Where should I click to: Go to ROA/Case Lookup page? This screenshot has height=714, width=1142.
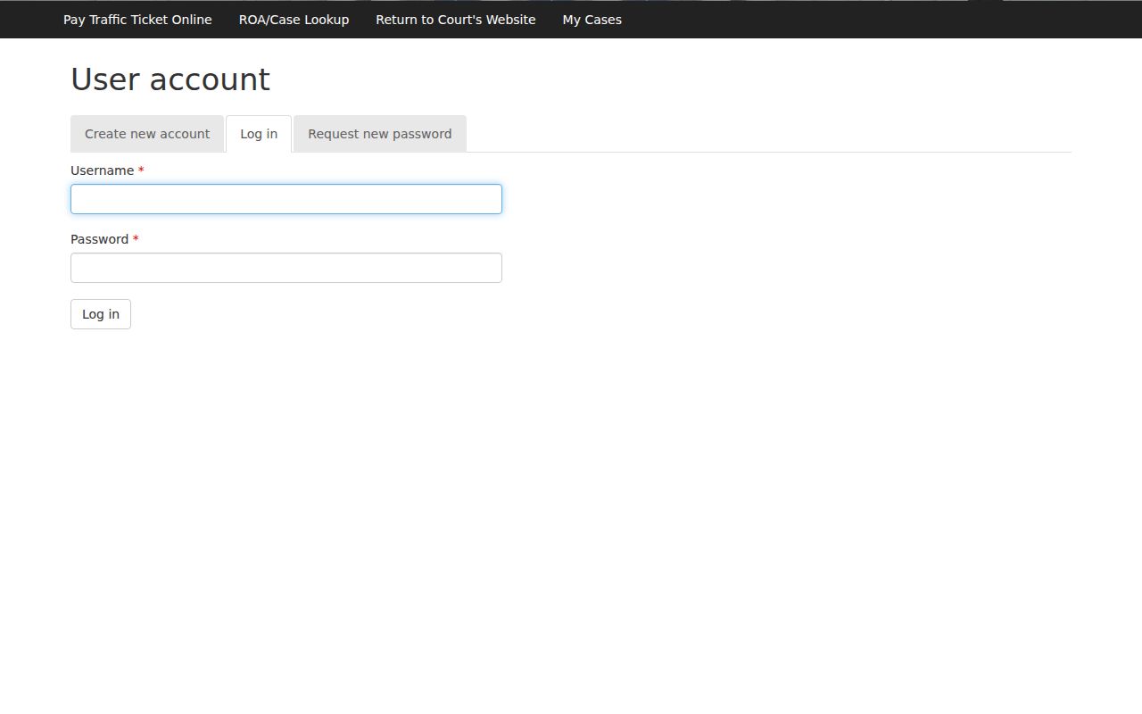click(x=294, y=20)
